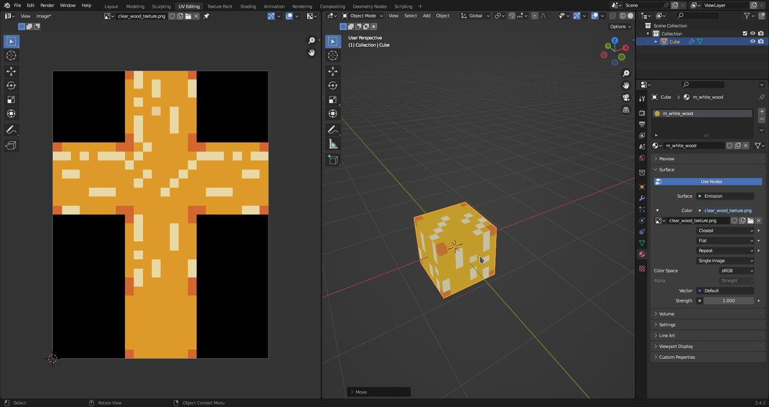Toggle the camera view icon in viewport
The height and width of the screenshot is (407, 769).
pyautogui.click(x=626, y=97)
